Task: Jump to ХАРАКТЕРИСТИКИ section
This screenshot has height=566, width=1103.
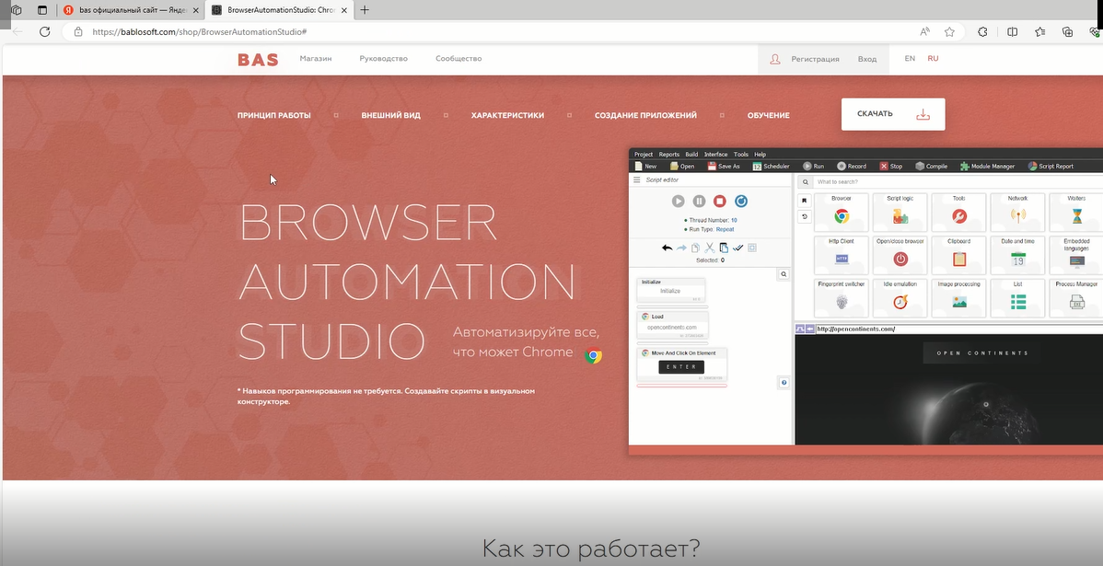Action: click(507, 115)
